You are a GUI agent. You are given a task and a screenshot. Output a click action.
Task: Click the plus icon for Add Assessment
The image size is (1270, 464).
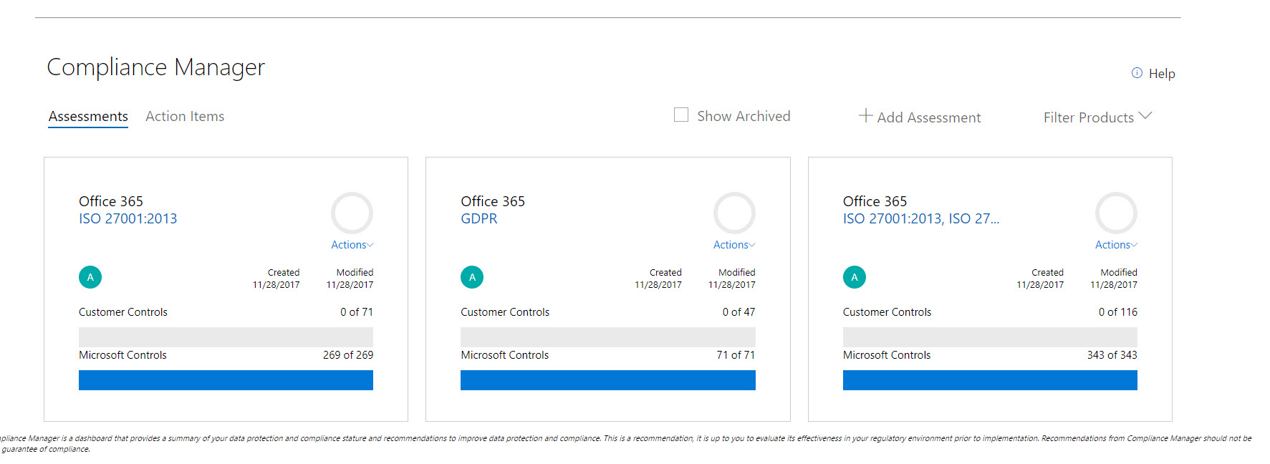pos(865,116)
